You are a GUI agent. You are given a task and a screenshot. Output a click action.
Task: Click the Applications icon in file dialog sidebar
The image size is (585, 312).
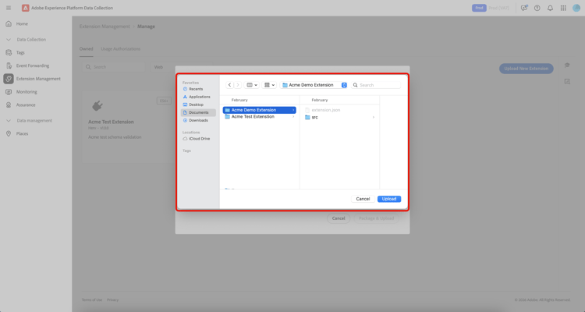185,97
